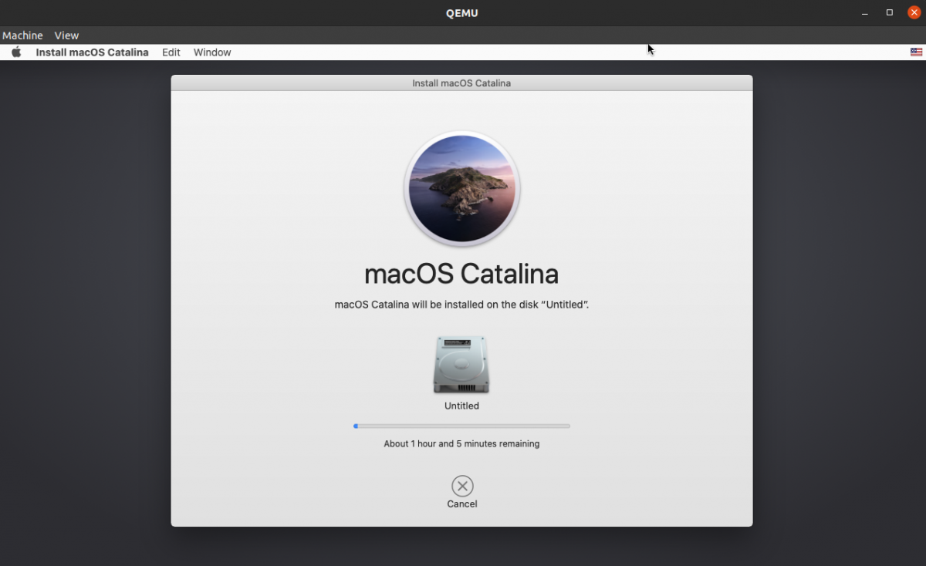Click the QEMU title bar

pos(461,12)
